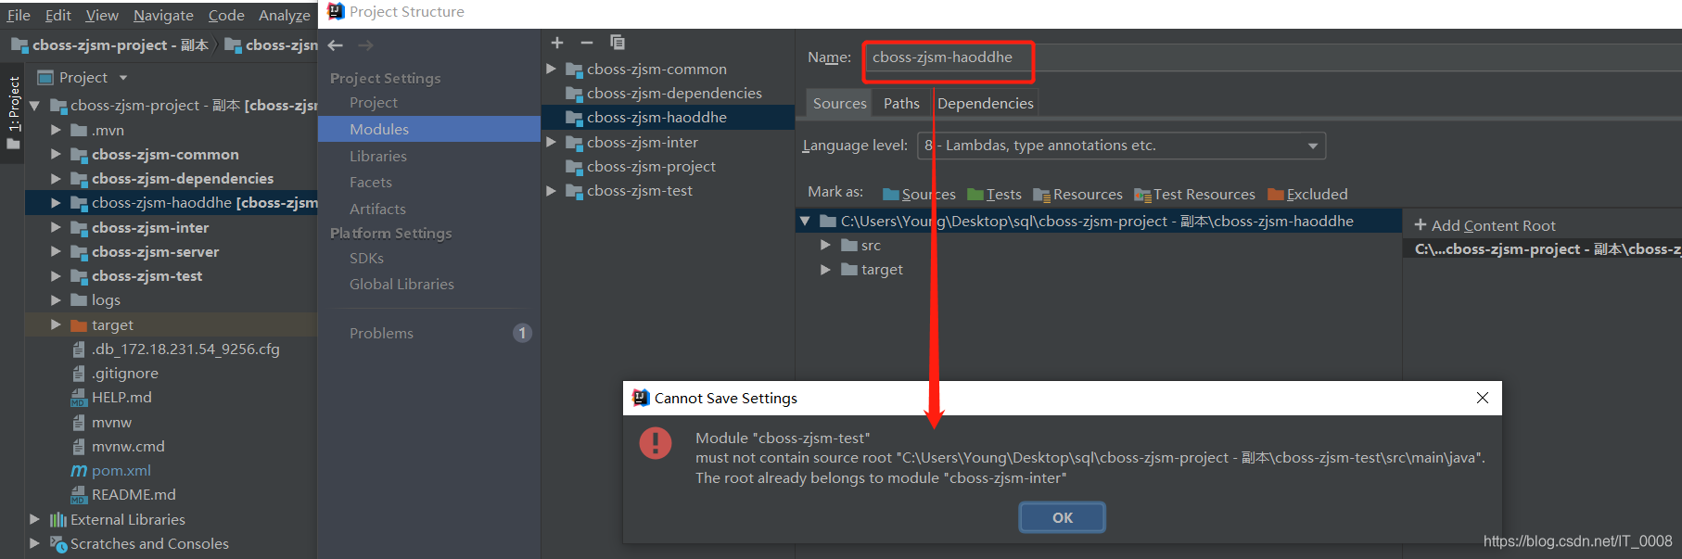Click the copy module icon
Image resolution: width=1682 pixels, height=559 pixels.
pos(618,43)
